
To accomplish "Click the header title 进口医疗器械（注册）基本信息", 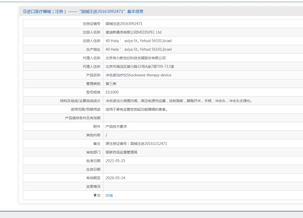I will (x=85, y=11).
